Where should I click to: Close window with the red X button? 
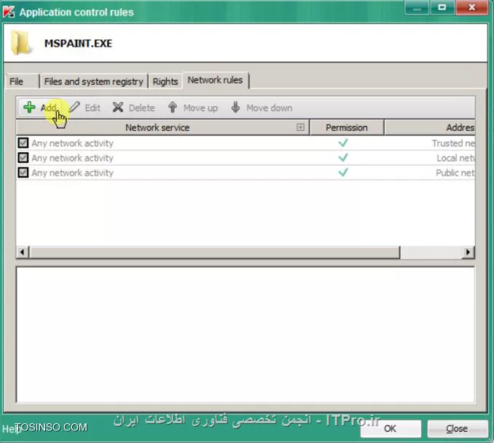471,7
